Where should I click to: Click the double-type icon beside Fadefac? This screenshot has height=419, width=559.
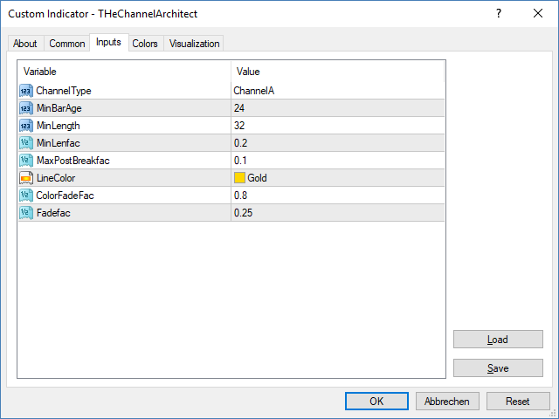tap(26, 213)
